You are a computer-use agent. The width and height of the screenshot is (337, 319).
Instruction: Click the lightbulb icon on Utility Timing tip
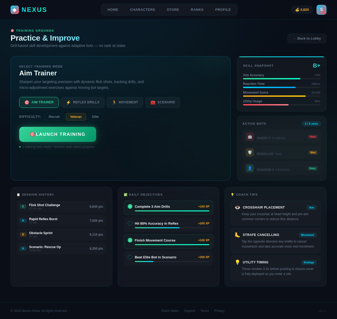(x=237, y=262)
